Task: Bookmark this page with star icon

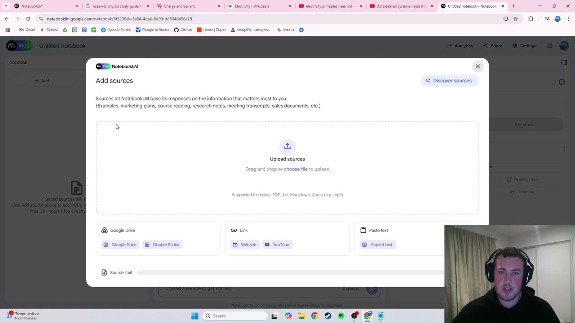Action: click(516, 19)
